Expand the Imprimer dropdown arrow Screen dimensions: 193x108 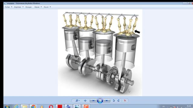pos(23,7)
